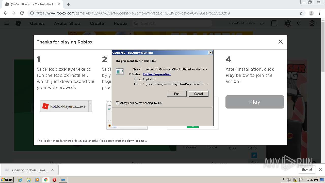The width and height of the screenshot is (325, 183).
Task: Open the Avatar Shop menu
Action: pos(67,23)
